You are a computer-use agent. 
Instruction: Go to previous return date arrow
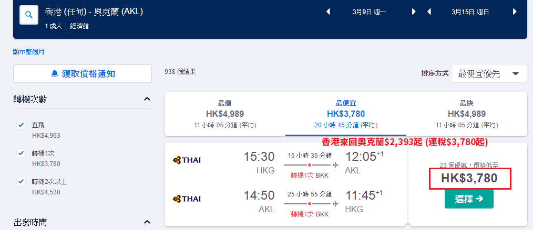point(429,12)
